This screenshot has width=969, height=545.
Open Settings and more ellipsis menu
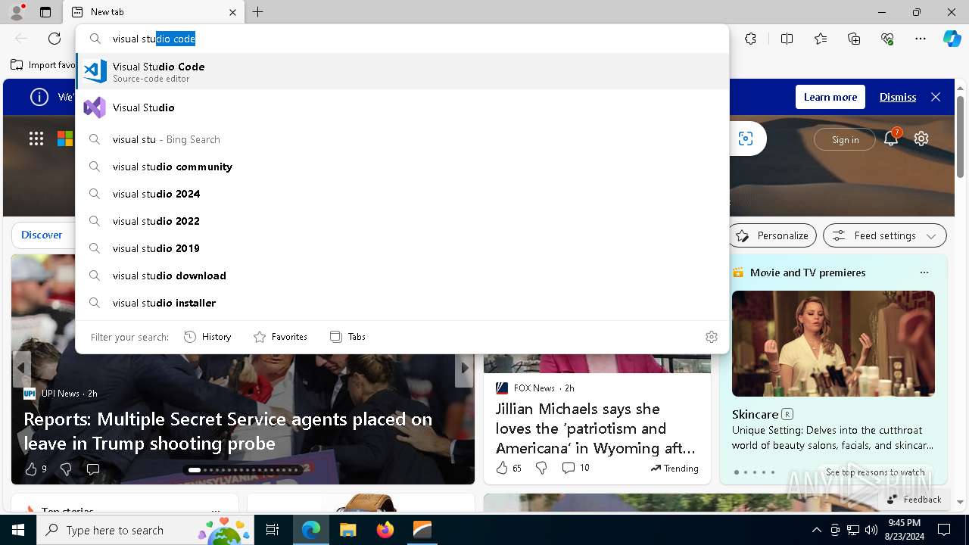coord(921,39)
